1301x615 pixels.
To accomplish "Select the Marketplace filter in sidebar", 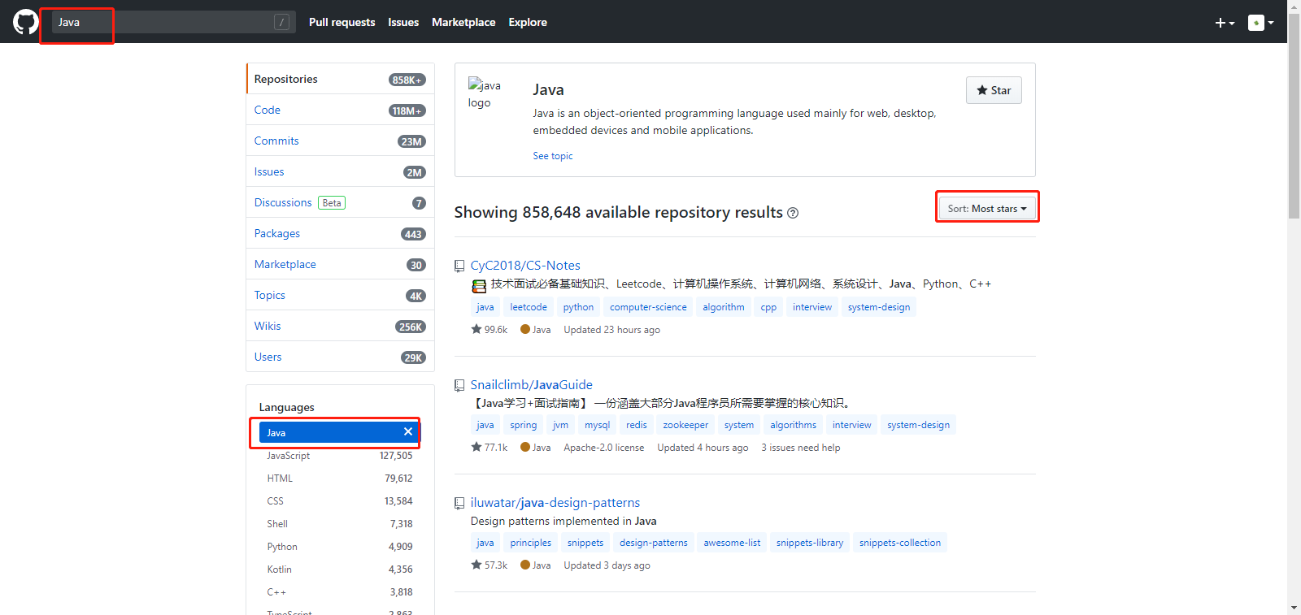I will (340, 264).
